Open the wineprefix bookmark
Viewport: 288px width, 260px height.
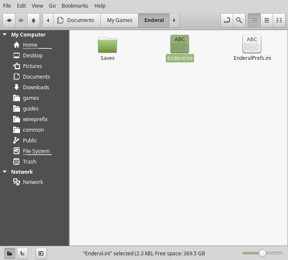[x=34, y=119]
